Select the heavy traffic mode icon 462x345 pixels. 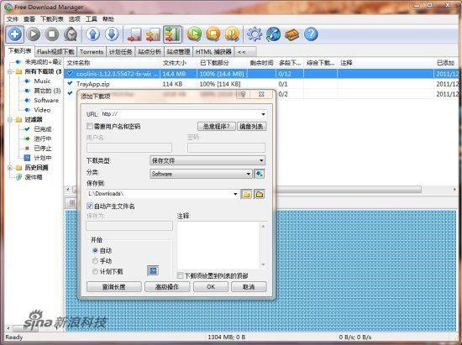pyautogui.click(x=172, y=34)
